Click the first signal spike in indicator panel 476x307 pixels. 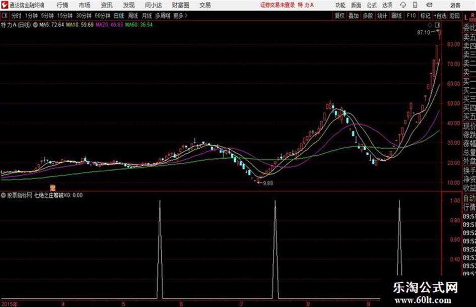[x=160, y=249]
